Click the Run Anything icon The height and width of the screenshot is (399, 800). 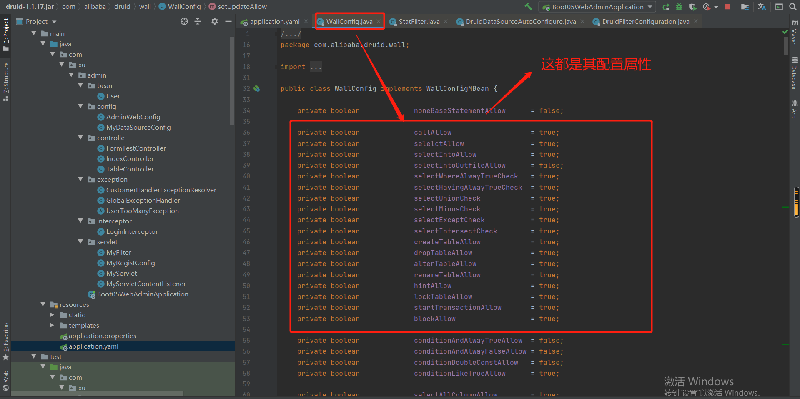779,7
